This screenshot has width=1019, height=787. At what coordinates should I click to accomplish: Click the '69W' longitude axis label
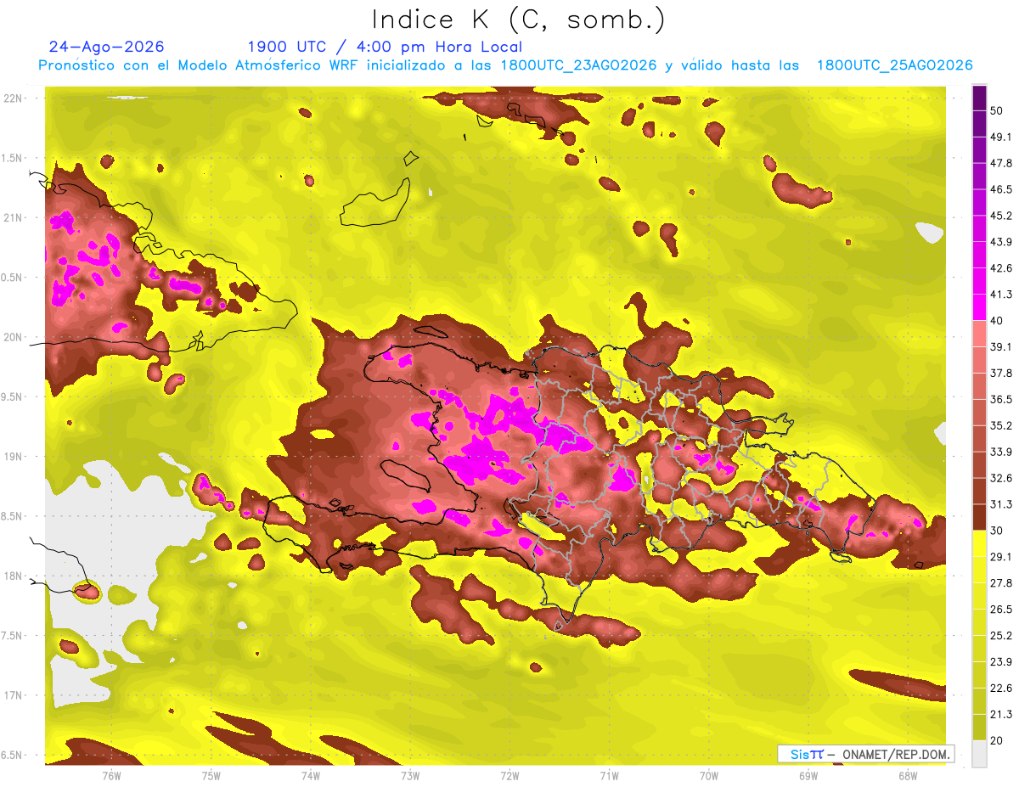coord(808,776)
